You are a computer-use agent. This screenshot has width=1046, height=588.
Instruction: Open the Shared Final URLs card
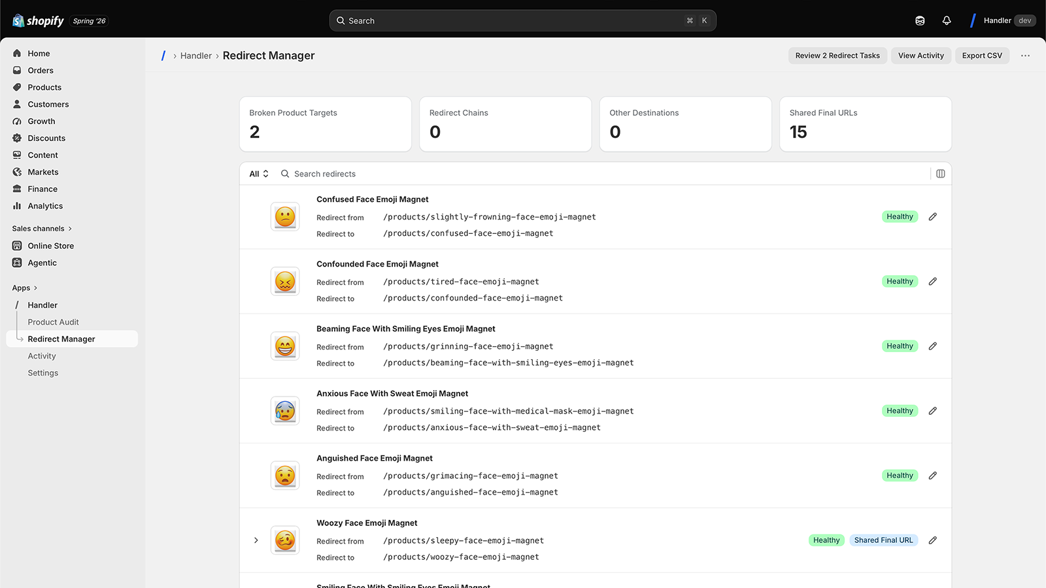pyautogui.click(x=866, y=124)
